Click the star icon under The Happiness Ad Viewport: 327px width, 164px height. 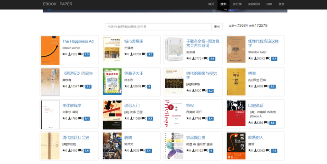tap(64, 54)
